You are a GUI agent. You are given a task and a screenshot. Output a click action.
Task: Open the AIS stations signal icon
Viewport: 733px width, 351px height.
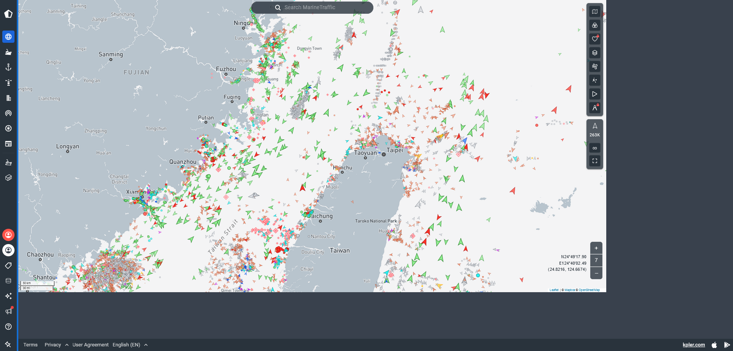coord(8,113)
